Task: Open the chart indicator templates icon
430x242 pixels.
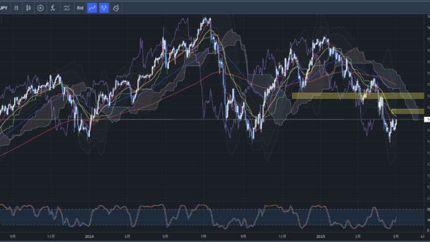Action: click(x=67, y=8)
